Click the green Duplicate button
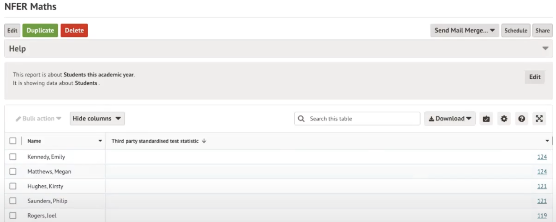The height and width of the screenshot is (222, 556). click(40, 30)
